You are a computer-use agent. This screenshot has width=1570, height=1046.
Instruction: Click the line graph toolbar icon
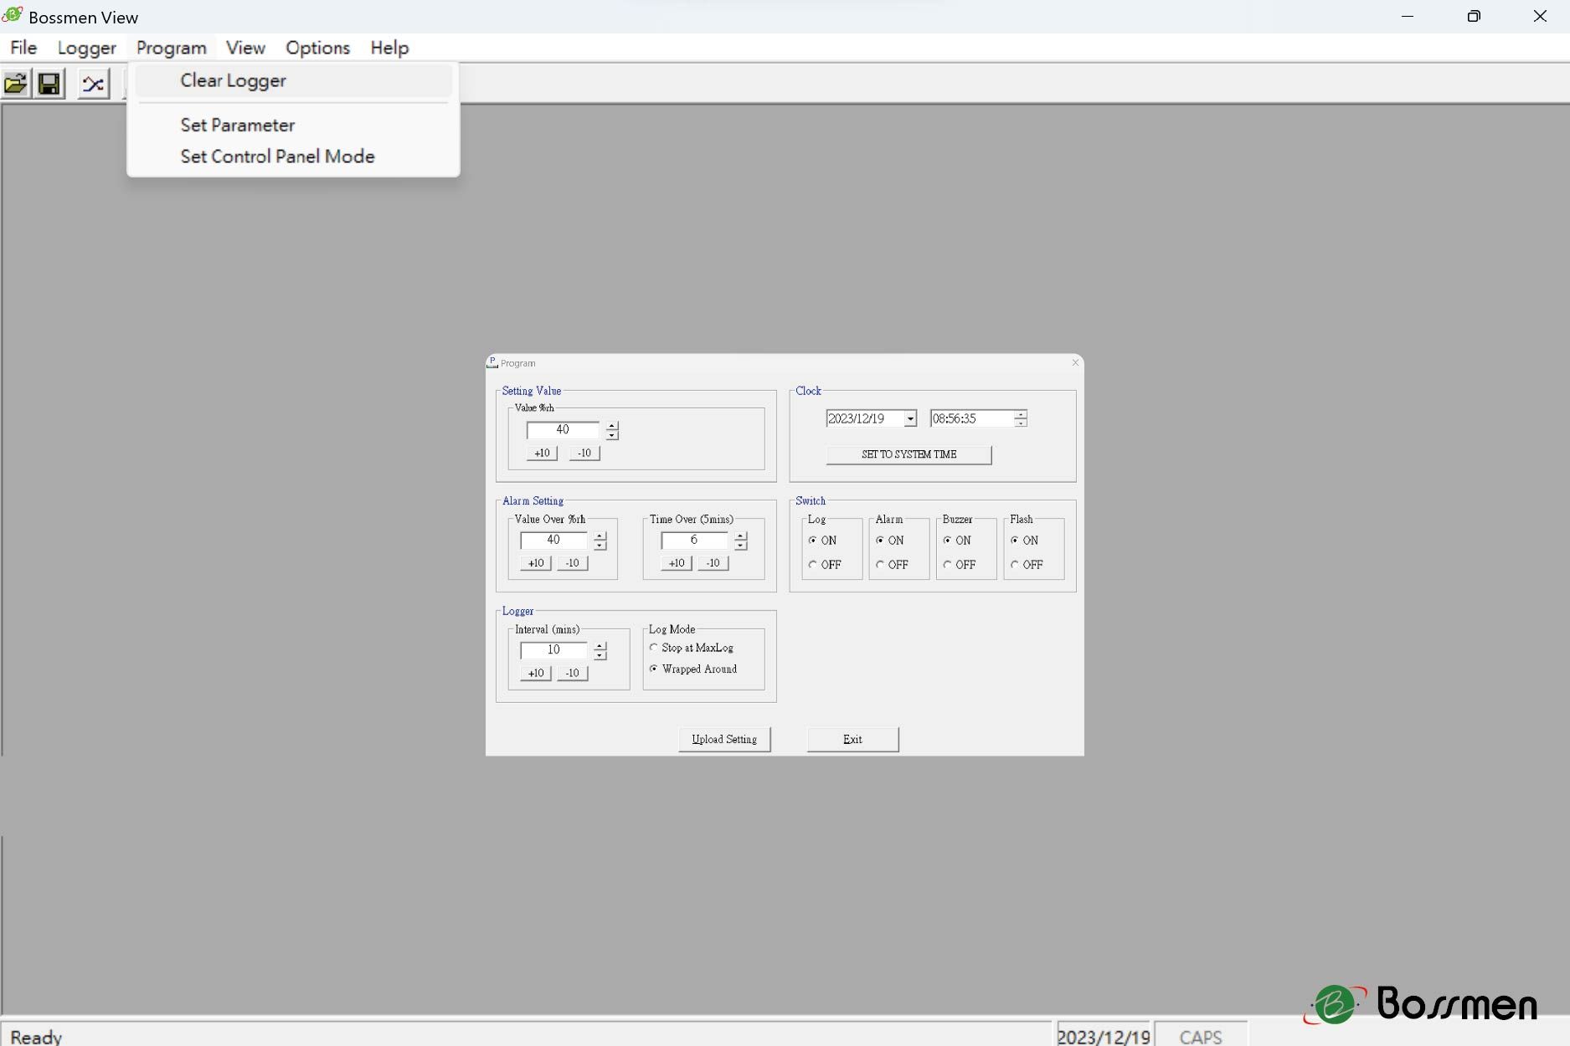coord(93,84)
